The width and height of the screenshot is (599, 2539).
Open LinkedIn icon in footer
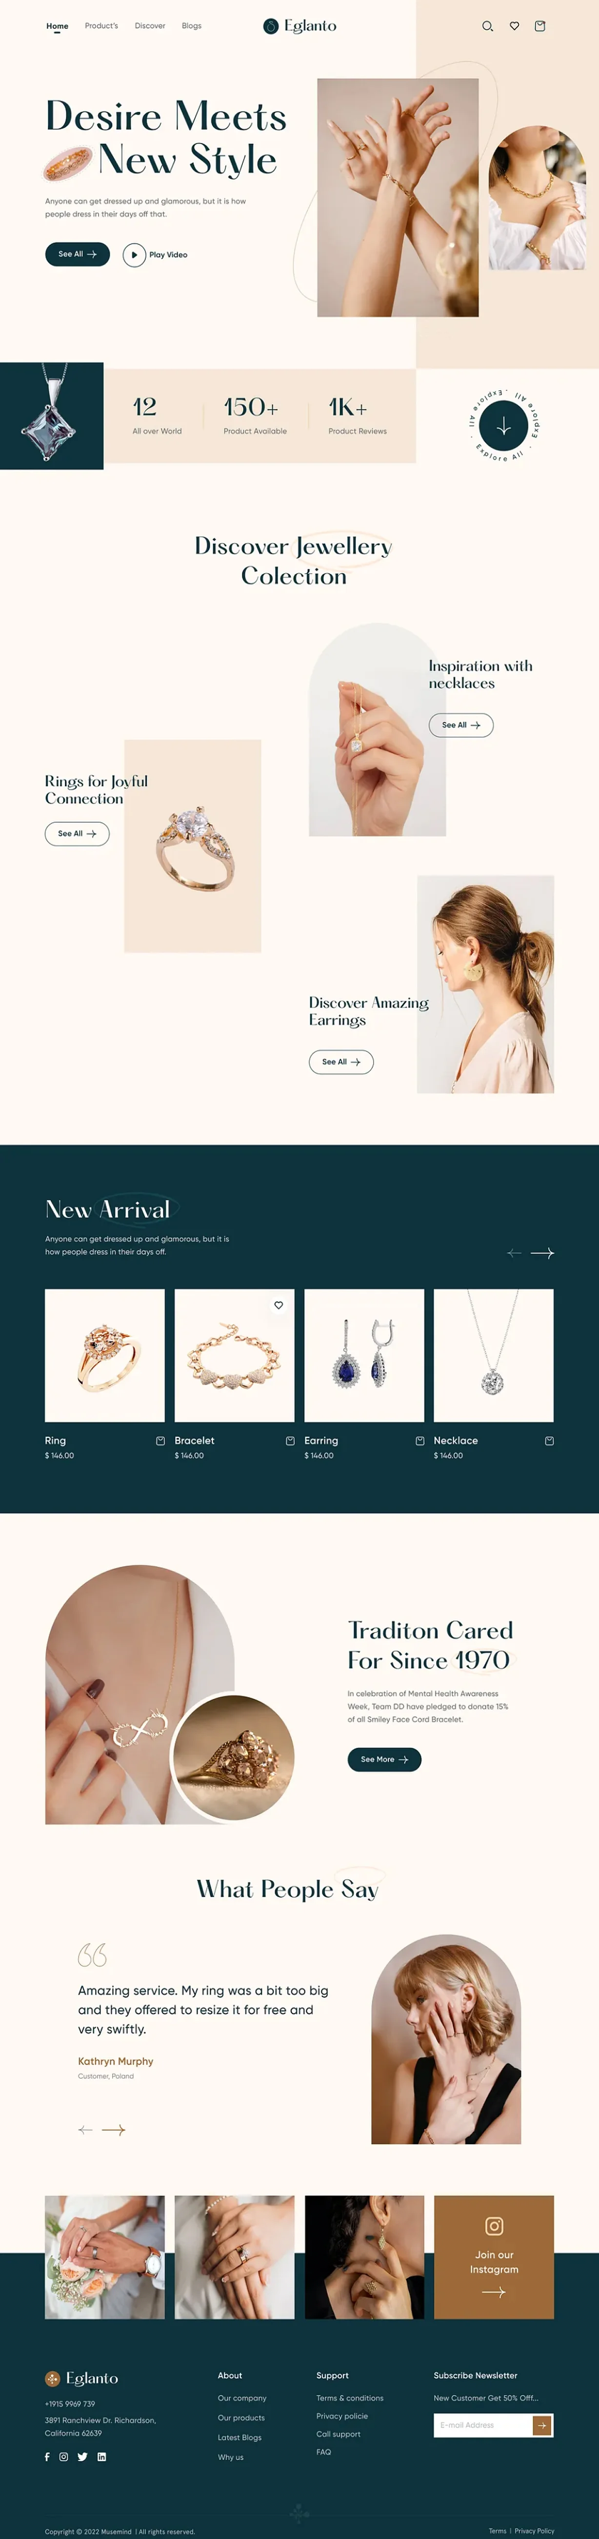pyautogui.click(x=101, y=2457)
